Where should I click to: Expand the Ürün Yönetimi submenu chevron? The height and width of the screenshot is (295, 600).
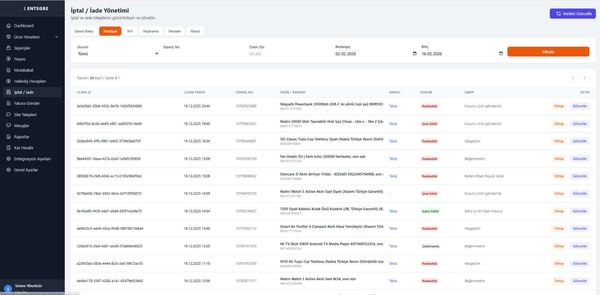point(57,37)
